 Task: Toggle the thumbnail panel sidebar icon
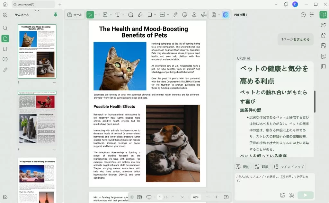pyautogui.click(x=5, y=38)
